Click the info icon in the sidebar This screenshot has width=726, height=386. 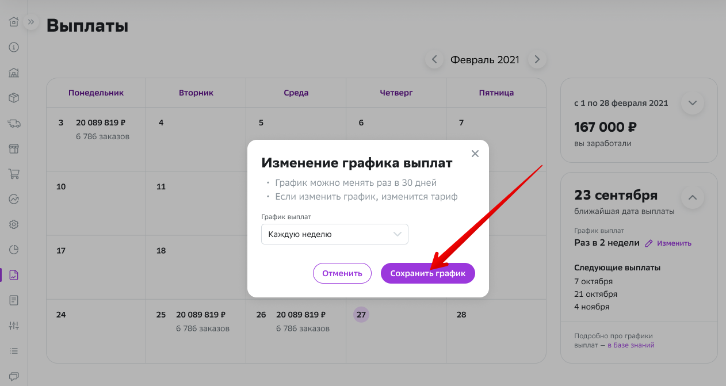tap(13, 47)
